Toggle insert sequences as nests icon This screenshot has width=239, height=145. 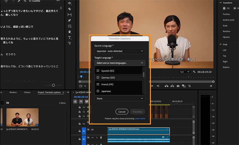[x=75, y=101]
